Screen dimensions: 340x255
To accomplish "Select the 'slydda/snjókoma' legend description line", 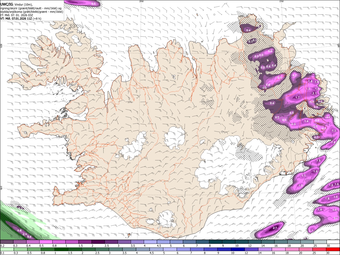I will pos(32,12).
